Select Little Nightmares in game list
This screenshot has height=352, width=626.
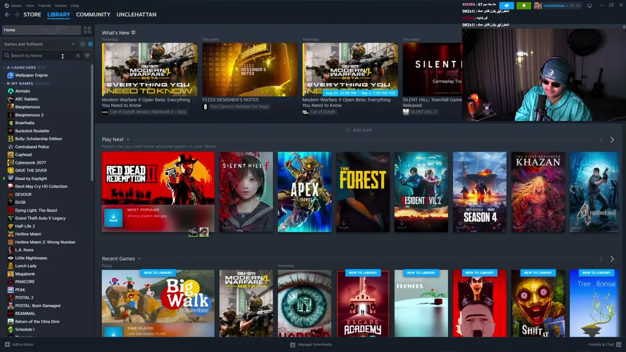(x=31, y=258)
